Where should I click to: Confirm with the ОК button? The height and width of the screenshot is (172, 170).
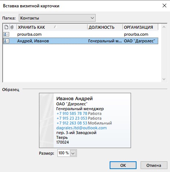tap(123, 165)
